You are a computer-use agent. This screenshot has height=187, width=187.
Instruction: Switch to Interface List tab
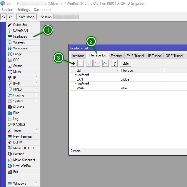tap(98, 55)
